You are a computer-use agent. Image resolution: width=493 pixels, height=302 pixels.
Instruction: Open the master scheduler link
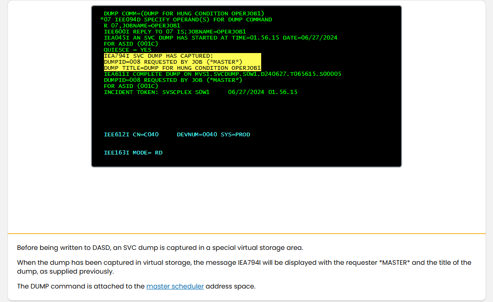click(x=175, y=286)
